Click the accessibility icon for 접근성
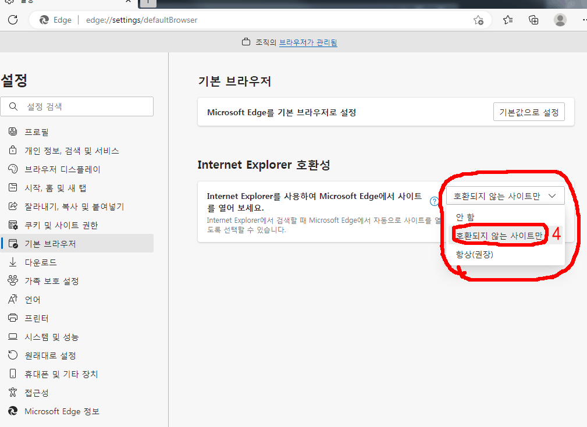Viewport: 587px width, 427px height. point(13,392)
